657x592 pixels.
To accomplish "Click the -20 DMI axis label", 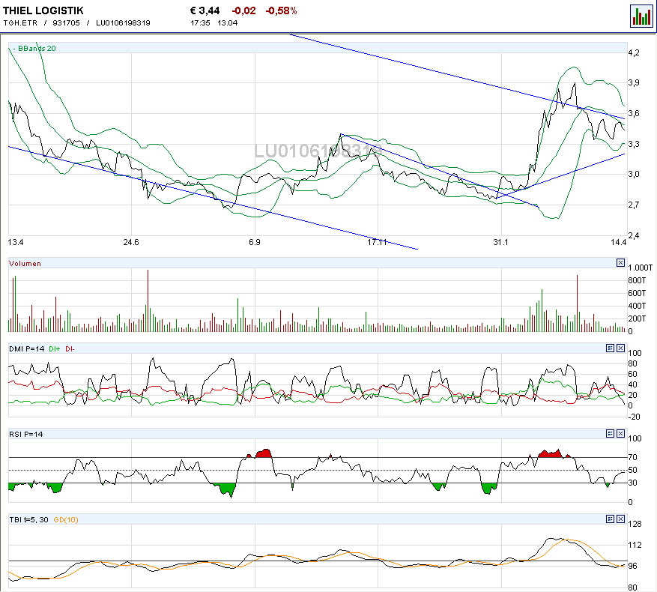I will [634, 417].
